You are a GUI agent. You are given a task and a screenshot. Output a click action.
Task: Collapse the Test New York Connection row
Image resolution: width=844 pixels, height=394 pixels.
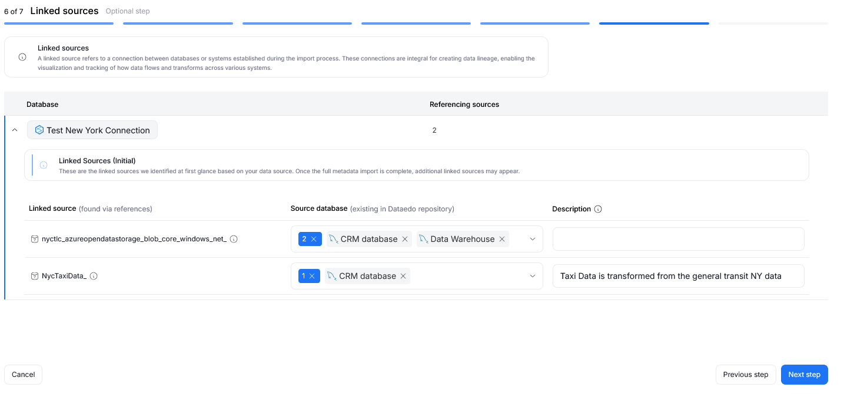point(15,130)
